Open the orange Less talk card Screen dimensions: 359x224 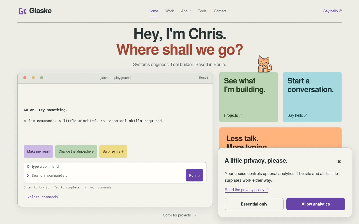pyautogui.click(x=280, y=137)
